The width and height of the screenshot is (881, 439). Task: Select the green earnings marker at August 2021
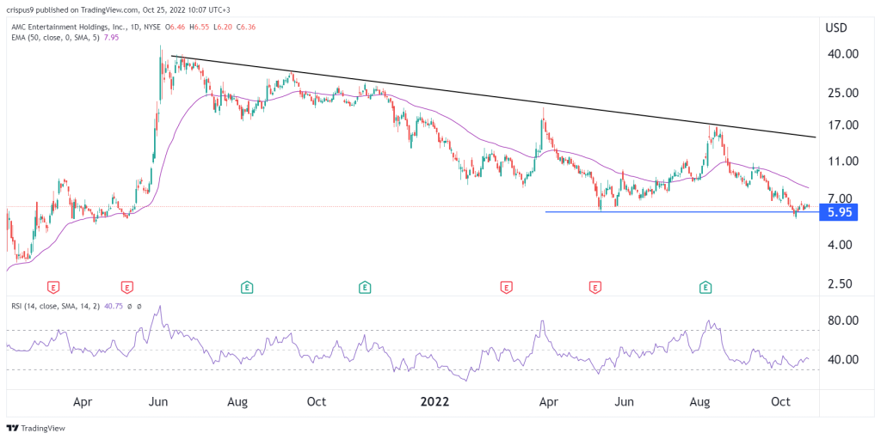coord(247,288)
